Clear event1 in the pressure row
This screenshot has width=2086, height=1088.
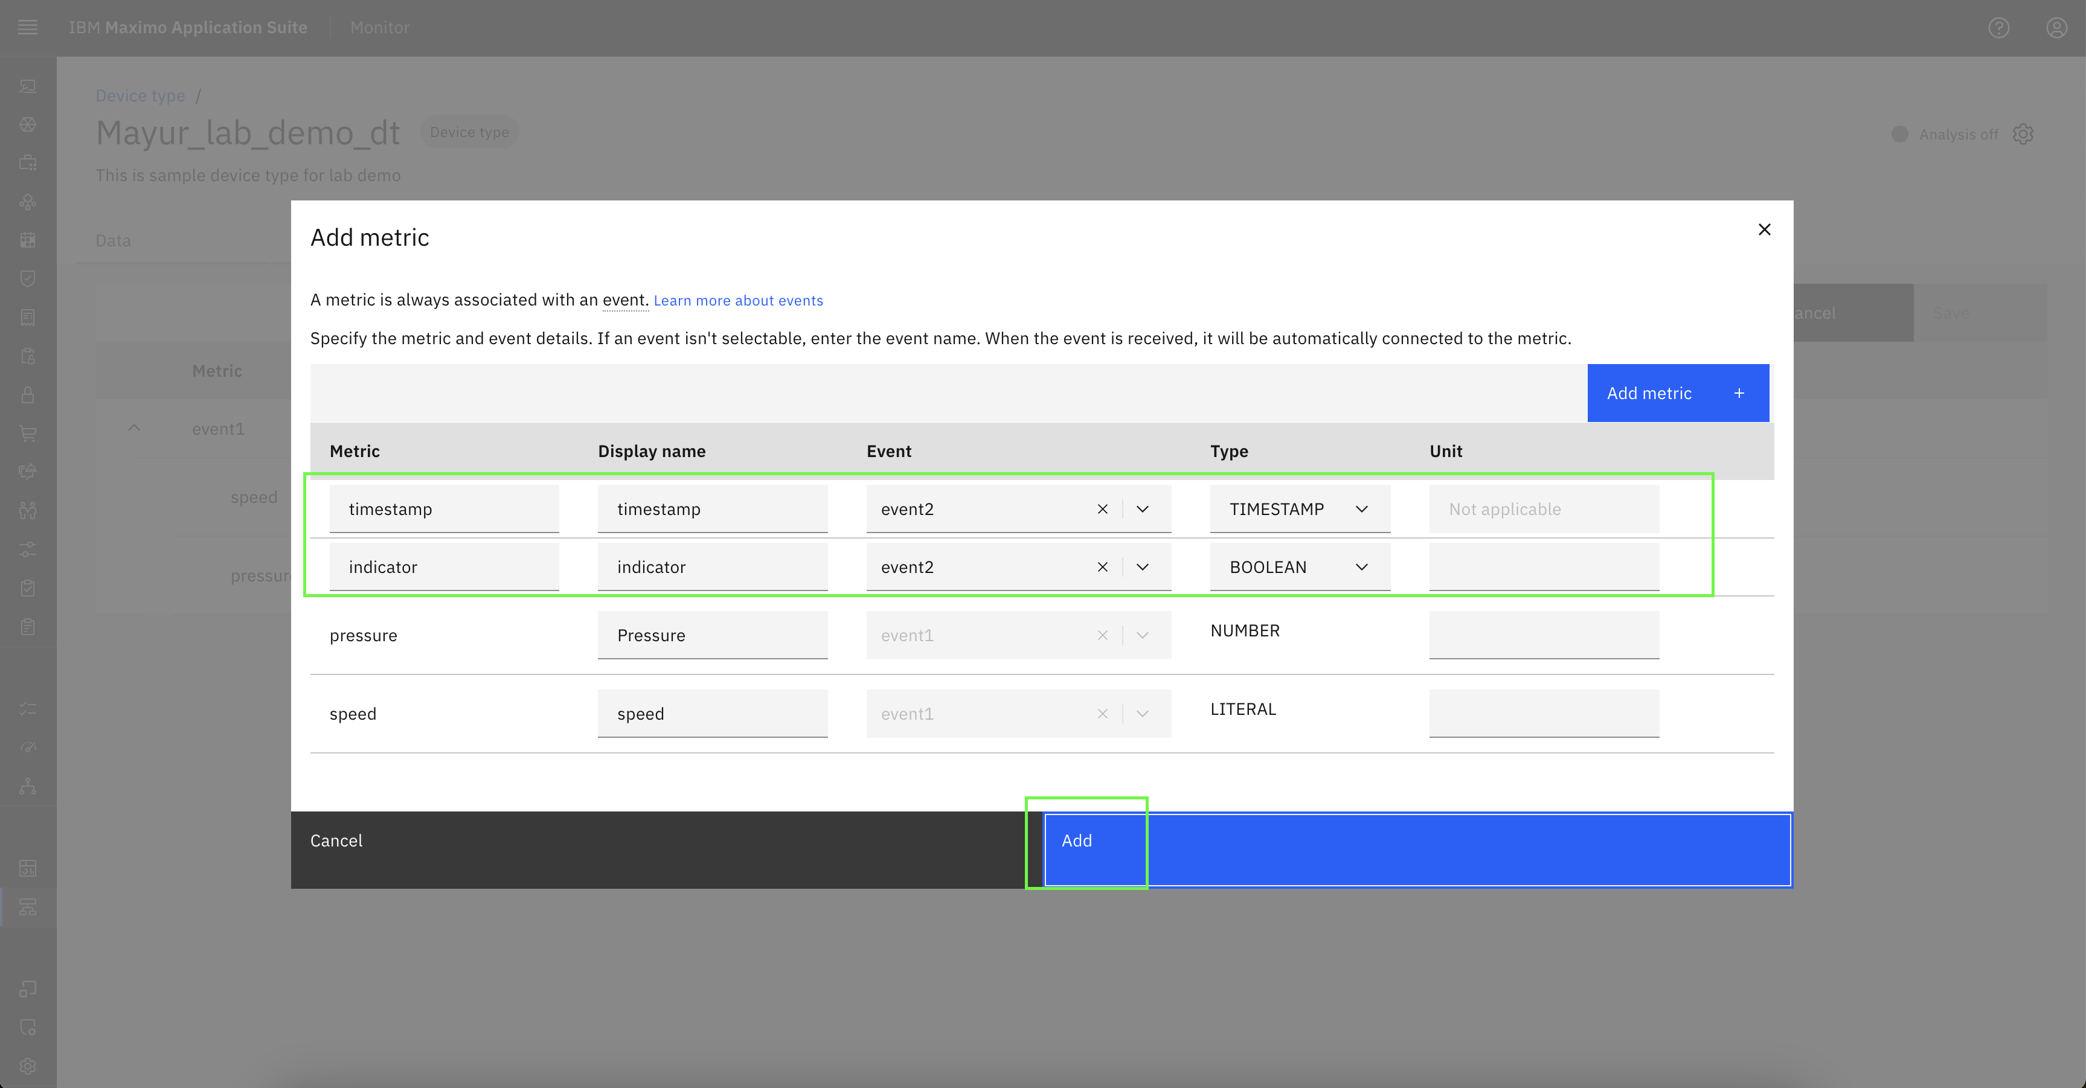(1102, 636)
